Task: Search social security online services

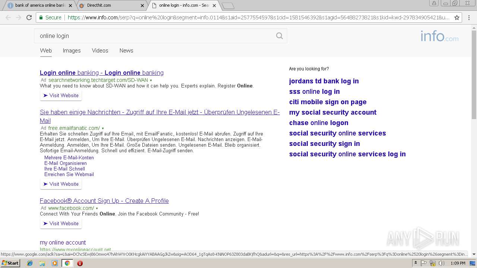Action: [338, 133]
